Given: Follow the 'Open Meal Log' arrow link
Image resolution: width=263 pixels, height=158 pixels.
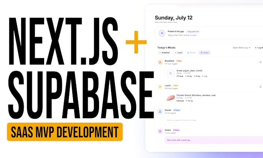Looking at the screenshot, I should click(x=241, y=48).
